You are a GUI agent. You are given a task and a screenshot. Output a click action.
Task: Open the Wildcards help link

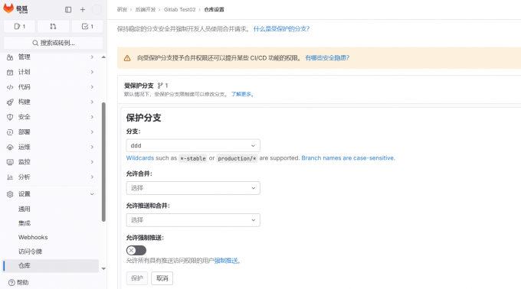pyautogui.click(x=140, y=158)
